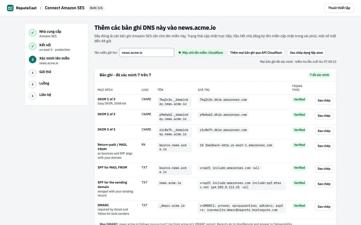Focus the Tên miền gửi thư input field

pos(147,52)
